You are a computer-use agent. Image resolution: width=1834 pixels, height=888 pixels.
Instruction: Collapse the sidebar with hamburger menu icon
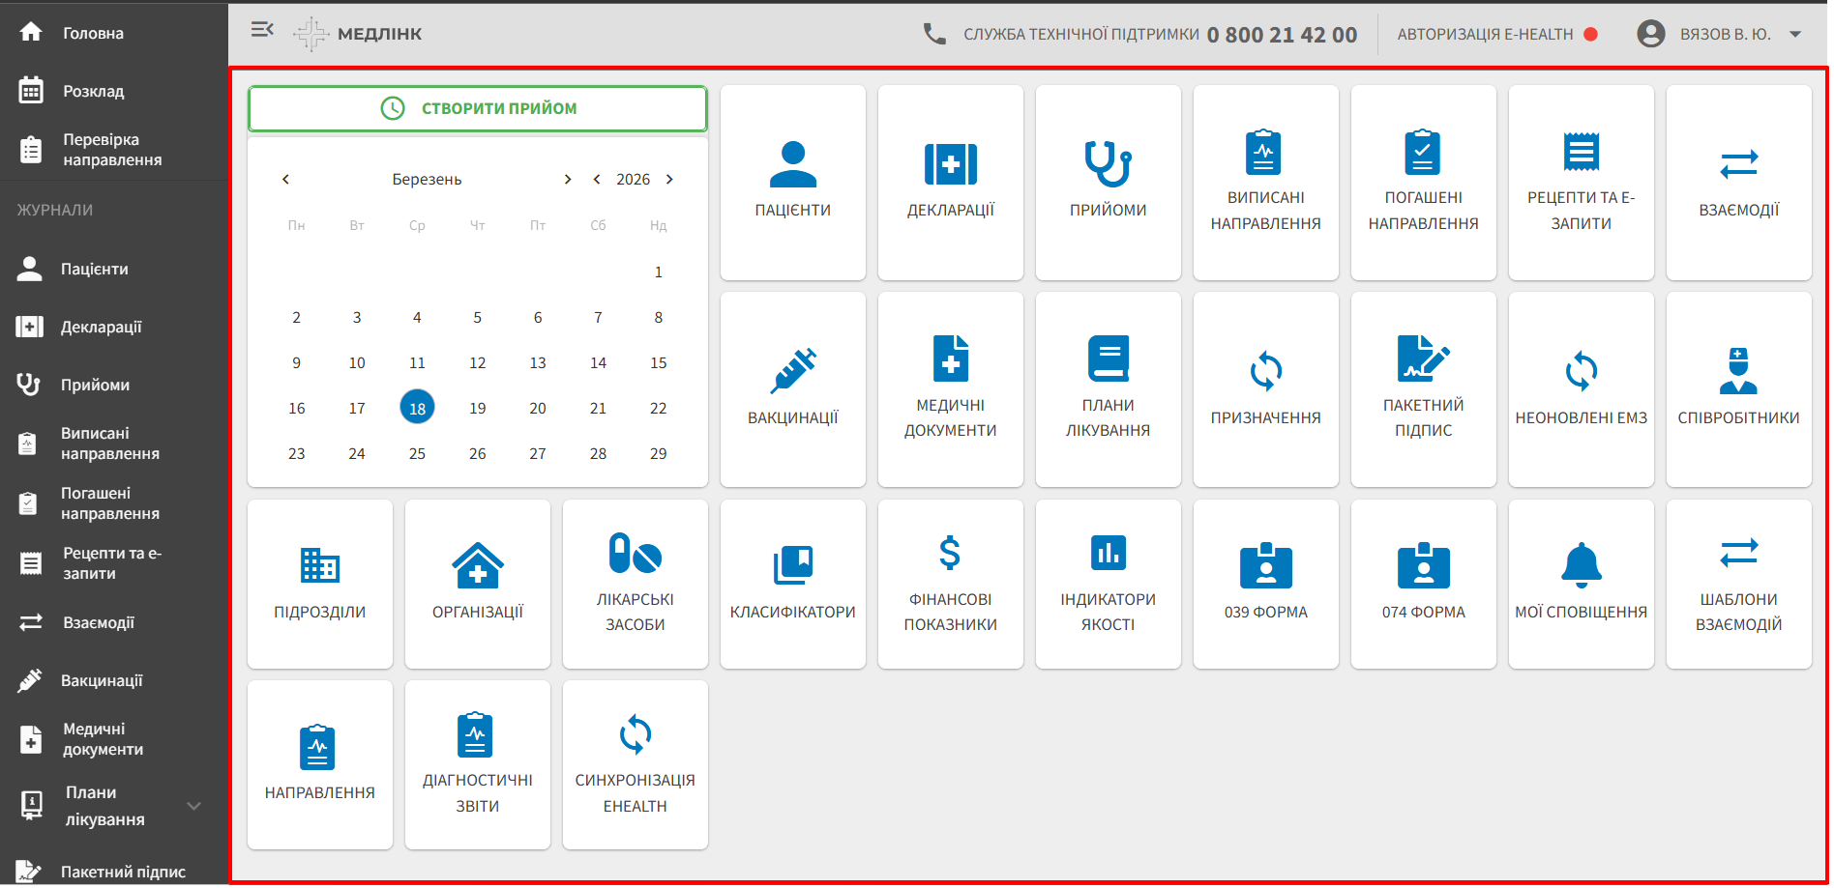click(x=262, y=30)
